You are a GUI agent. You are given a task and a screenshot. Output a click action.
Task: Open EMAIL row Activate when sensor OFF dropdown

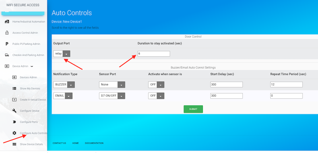pyautogui.click(x=156, y=96)
